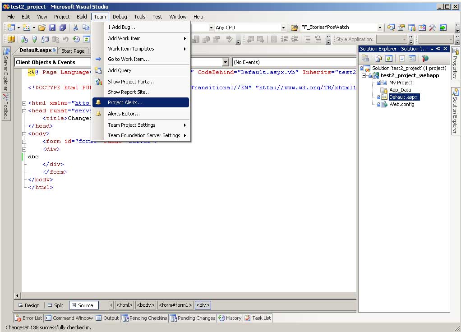Click the Comment Selection icon in editor toolbar
The width and height of the screenshot is (461, 332).
pyautogui.click(x=308, y=39)
